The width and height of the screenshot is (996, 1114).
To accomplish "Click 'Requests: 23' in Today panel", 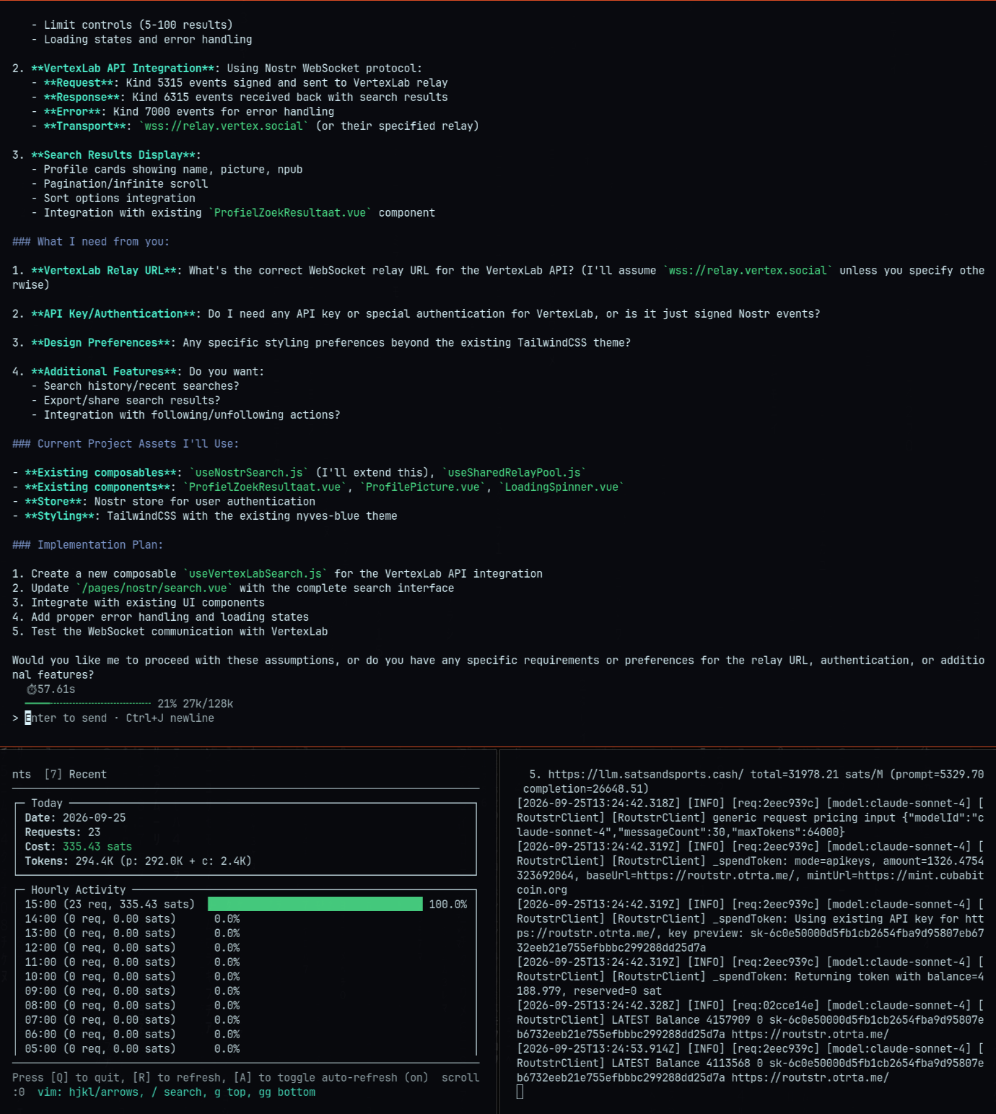I will (x=63, y=832).
